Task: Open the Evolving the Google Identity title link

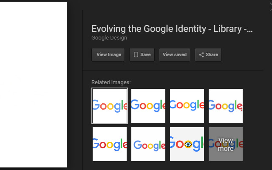Action: (x=172, y=29)
